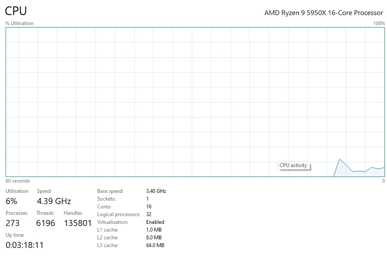Image resolution: width=387 pixels, height=260 pixels.
Task: Click the CPU heading
Action: 16,11
